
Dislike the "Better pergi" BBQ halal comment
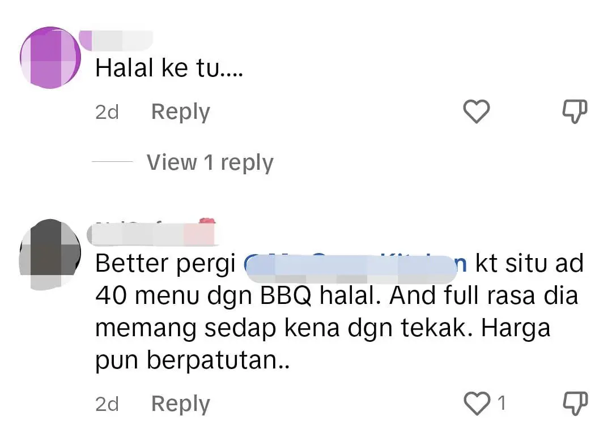[x=575, y=403]
